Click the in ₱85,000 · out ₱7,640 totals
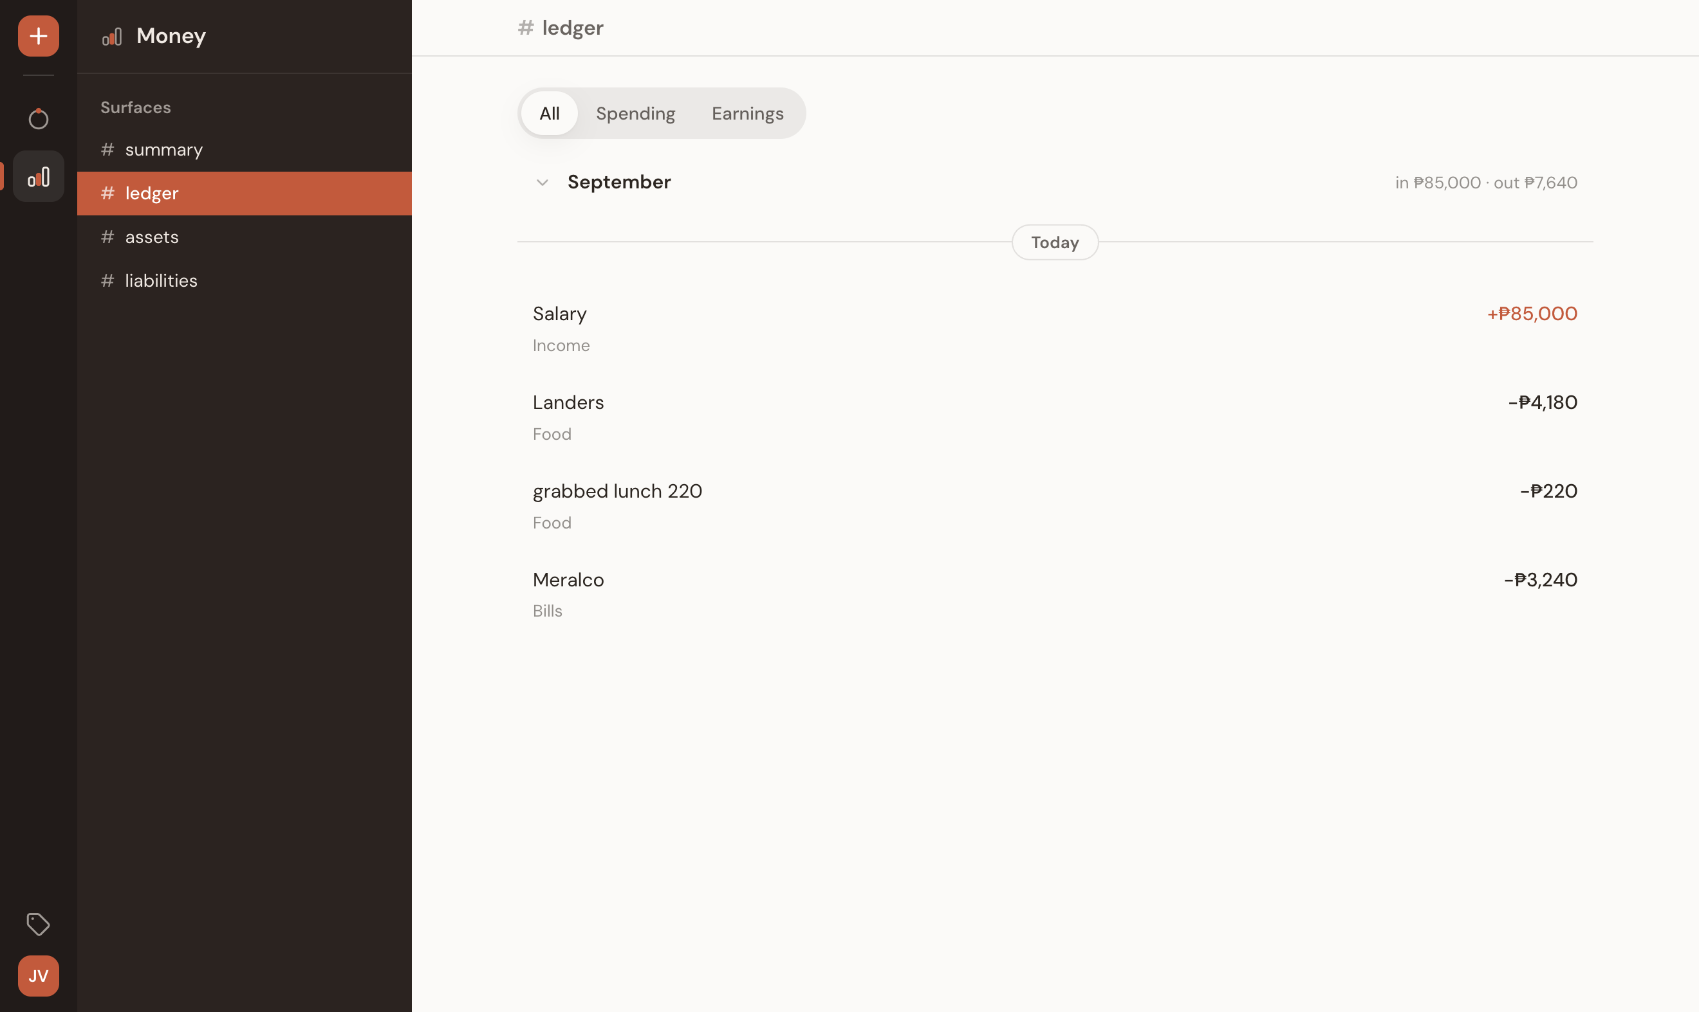The width and height of the screenshot is (1699, 1012). click(x=1486, y=183)
